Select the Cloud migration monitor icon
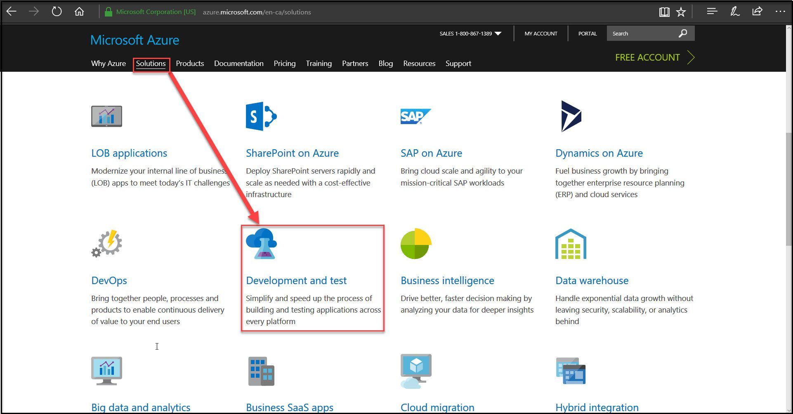Screen dimensions: 793x414 coord(416,370)
